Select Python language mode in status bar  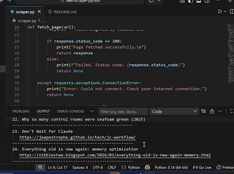tap(134, 167)
